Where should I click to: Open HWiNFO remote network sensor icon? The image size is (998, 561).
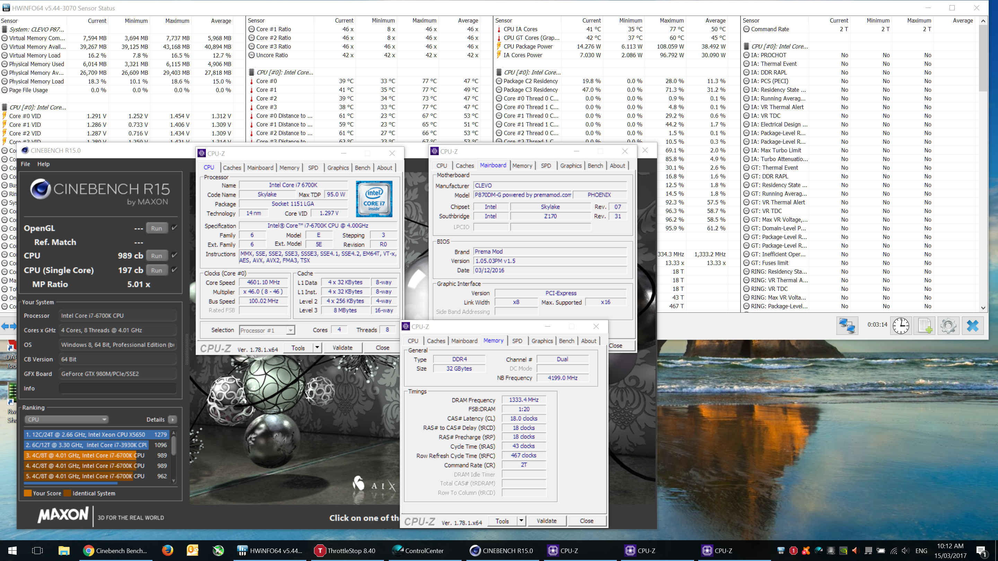pyautogui.click(x=847, y=326)
